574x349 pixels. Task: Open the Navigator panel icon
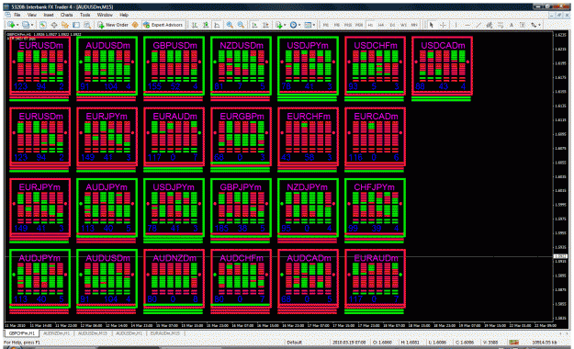click(x=65, y=25)
